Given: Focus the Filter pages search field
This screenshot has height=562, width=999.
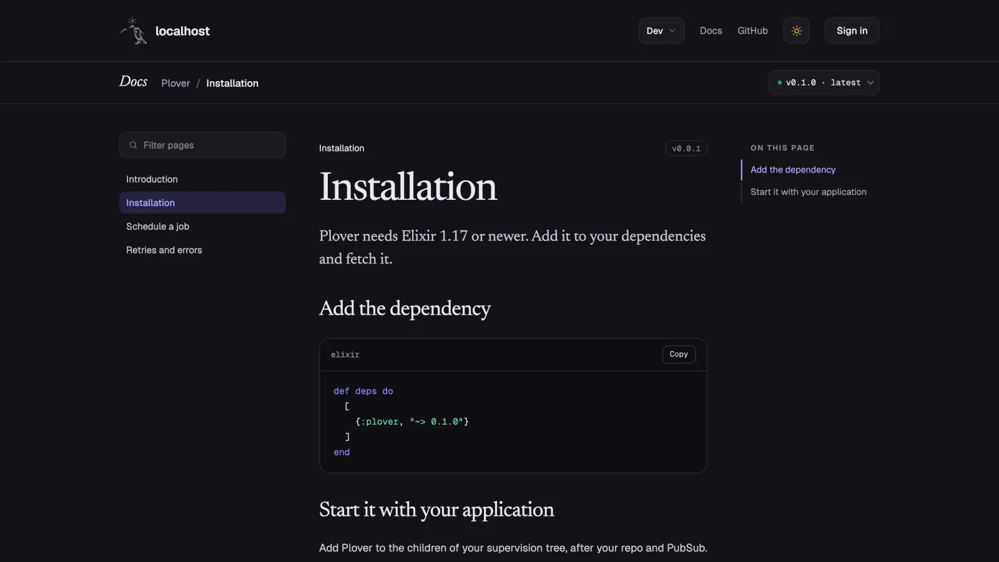Looking at the screenshot, I should pyautogui.click(x=202, y=145).
